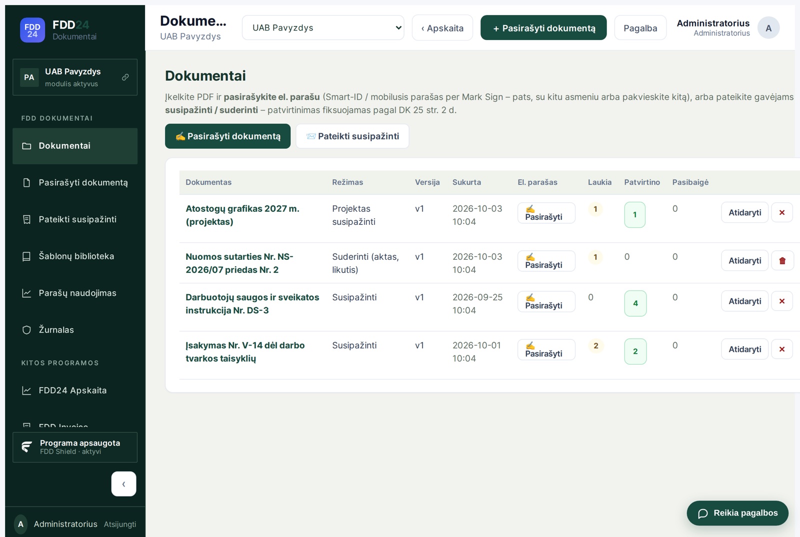The image size is (800, 537).
Task: Click the red X for Įsakymas Nr. V-14 row
Action: (782, 349)
